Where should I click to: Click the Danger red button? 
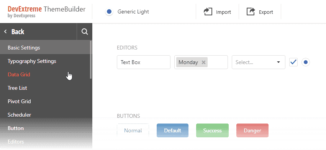click(252, 130)
